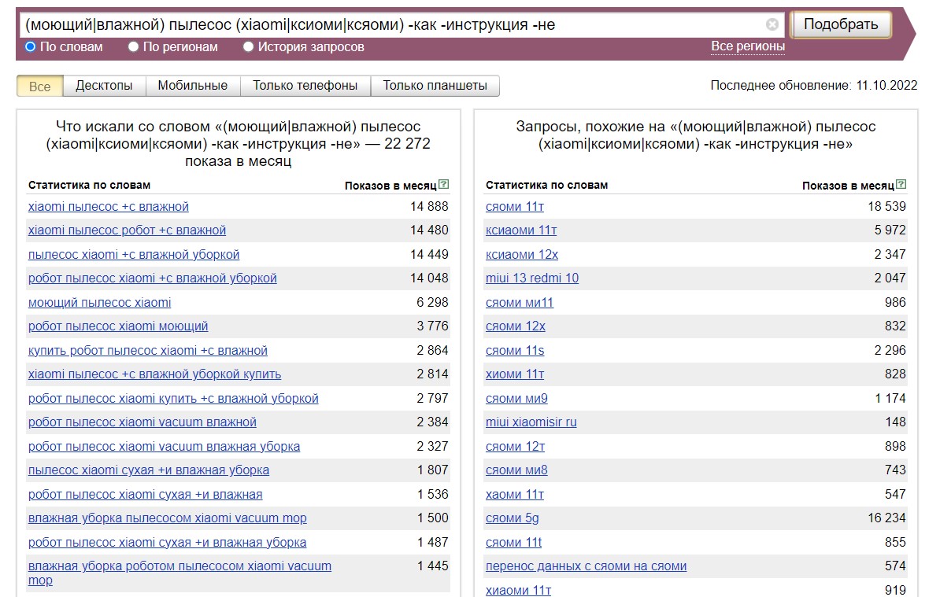This screenshot has height=597, width=940.
Task: Open similar query 'сяоми 5g'
Action: click(512, 518)
